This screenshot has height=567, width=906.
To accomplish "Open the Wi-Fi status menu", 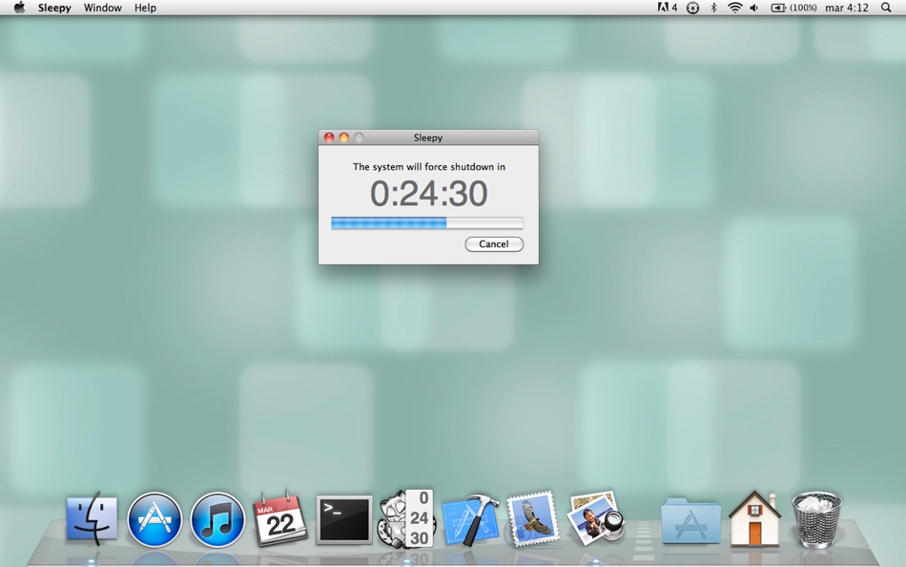I will (734, 8).
